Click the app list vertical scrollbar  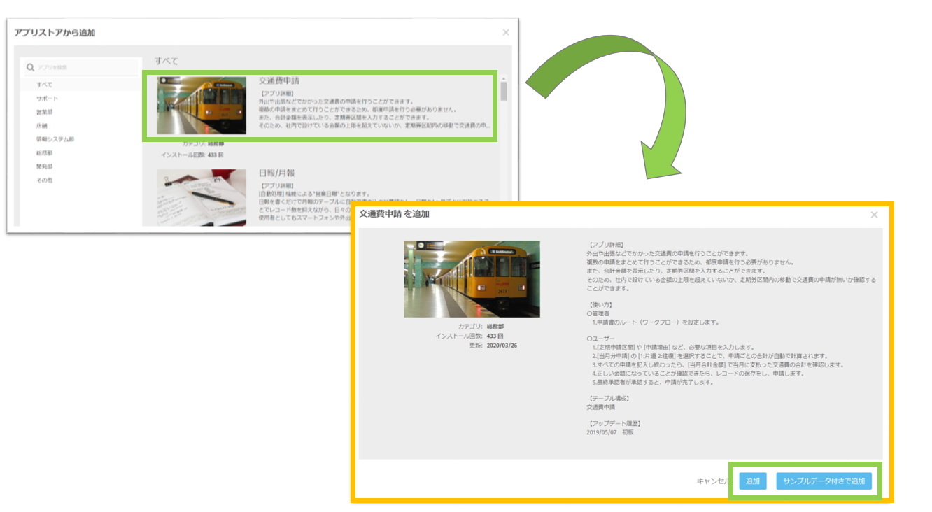(504, 92)
